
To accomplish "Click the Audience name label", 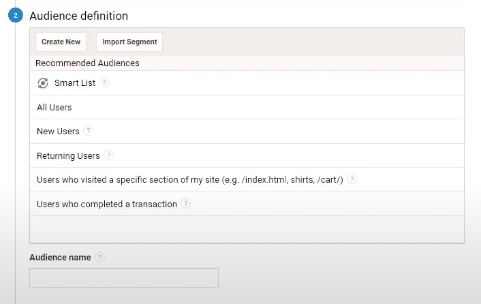I will [x=60, y=258].
